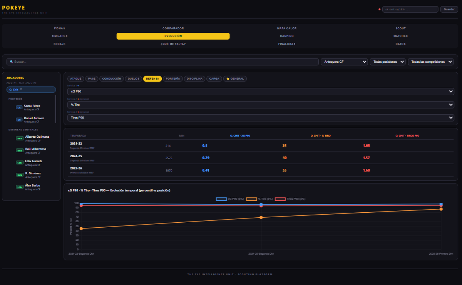Click the POKEYE logo
The height and width of the screenshot is (285, 462).
(14, 8)
